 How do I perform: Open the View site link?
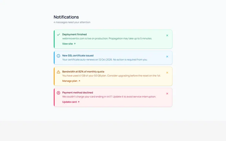point(69,44)
